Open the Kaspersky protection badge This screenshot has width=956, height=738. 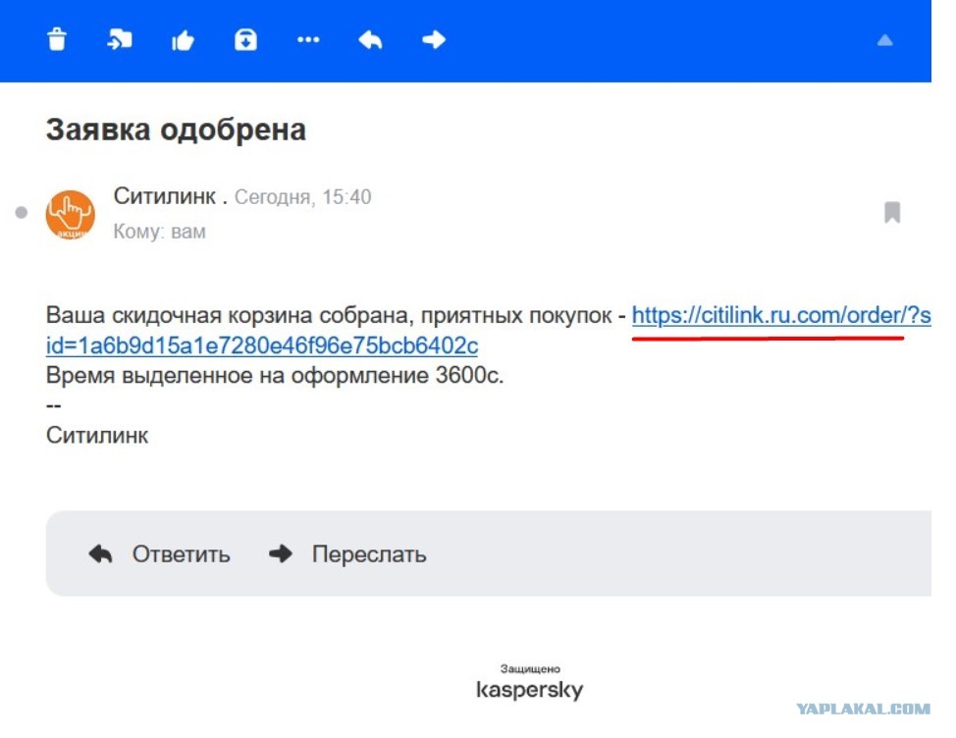(x=529, y=682)
